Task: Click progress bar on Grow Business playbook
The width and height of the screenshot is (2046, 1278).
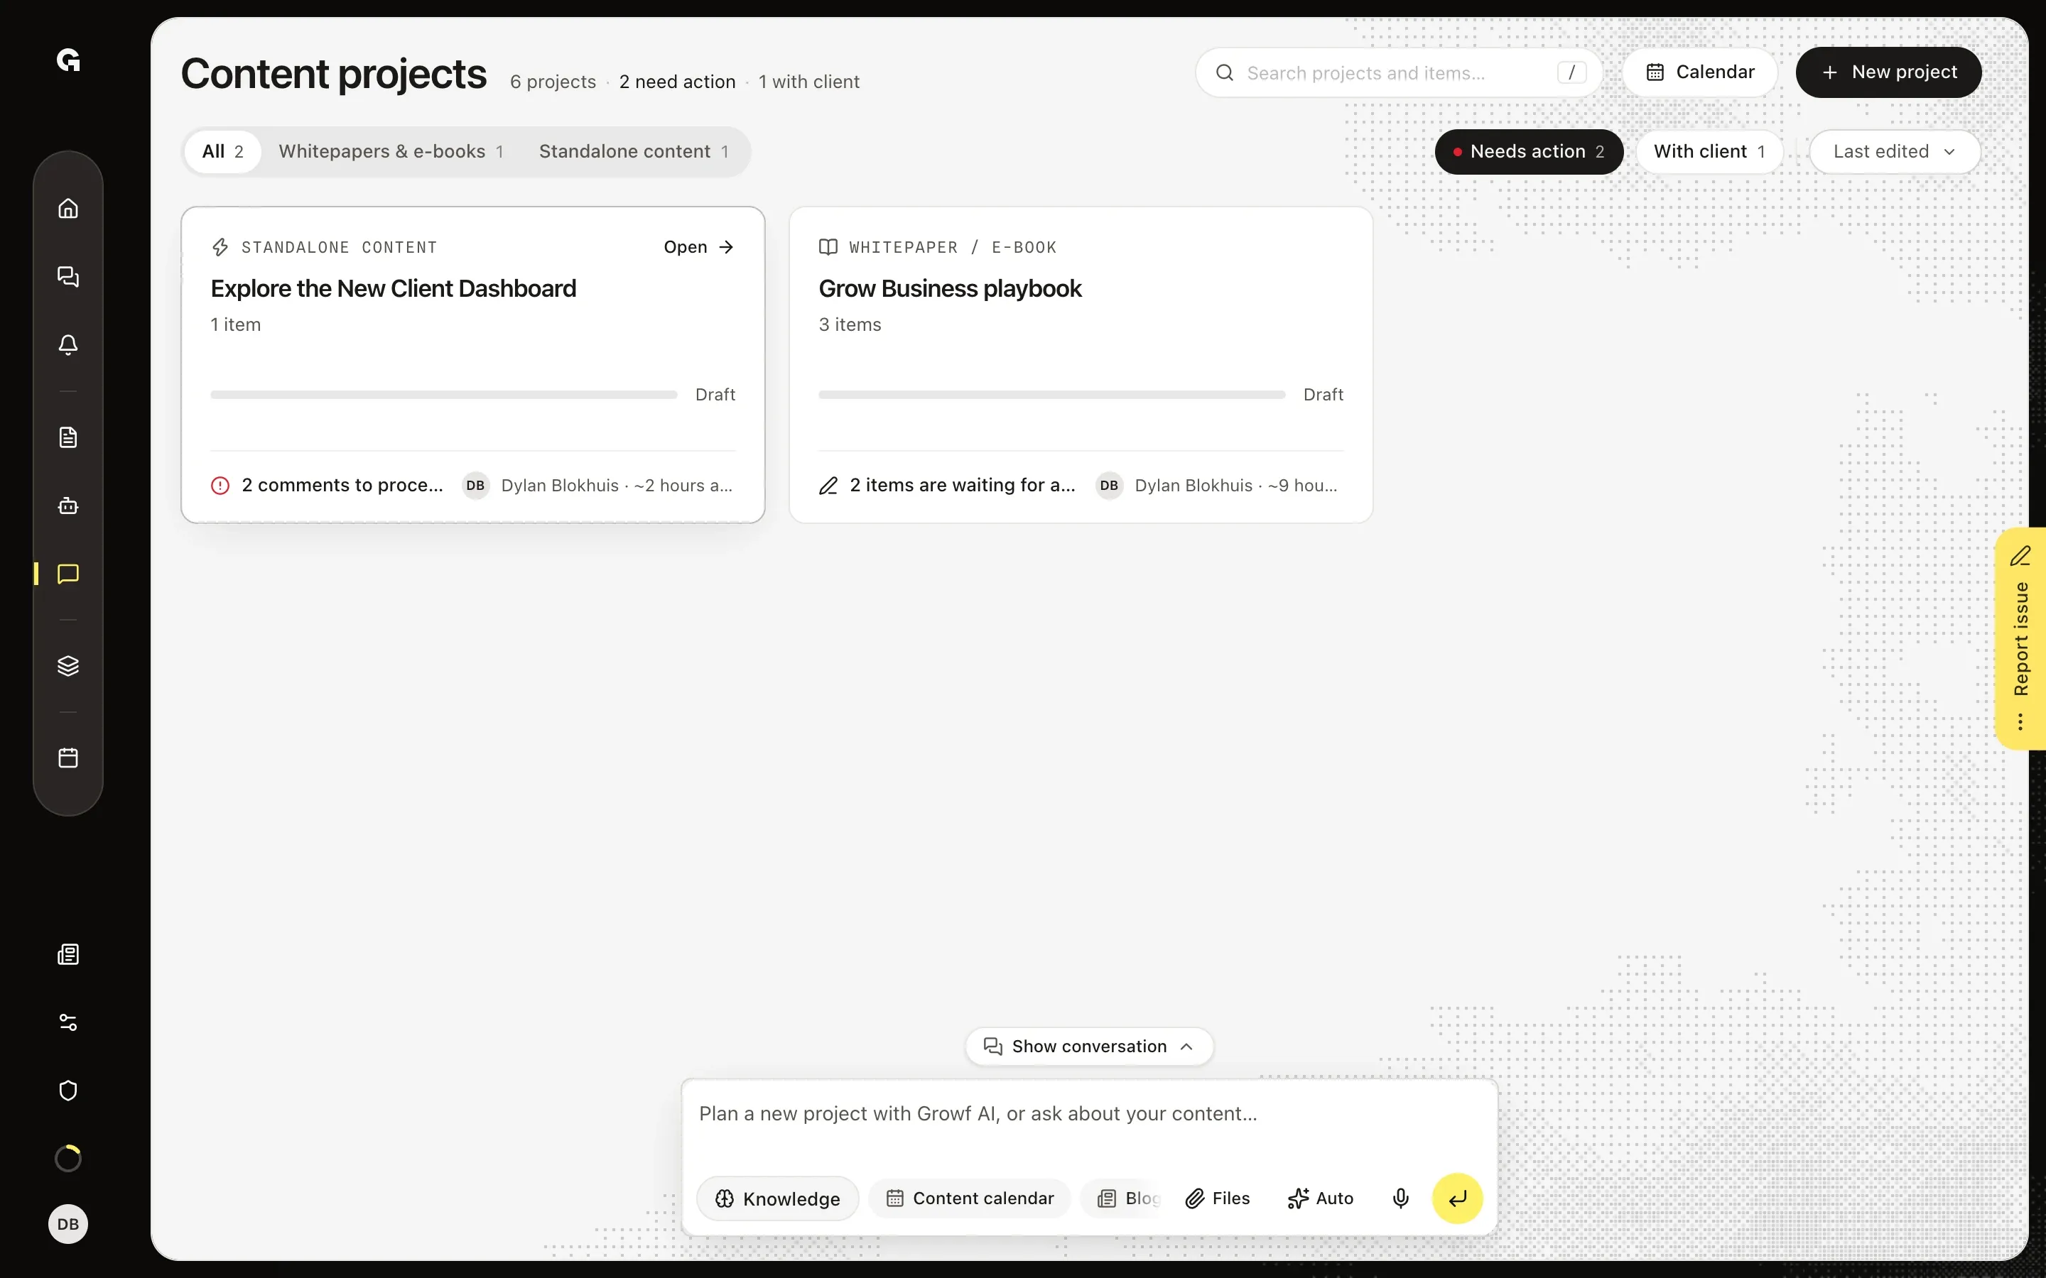Action: coord(1051,395)
